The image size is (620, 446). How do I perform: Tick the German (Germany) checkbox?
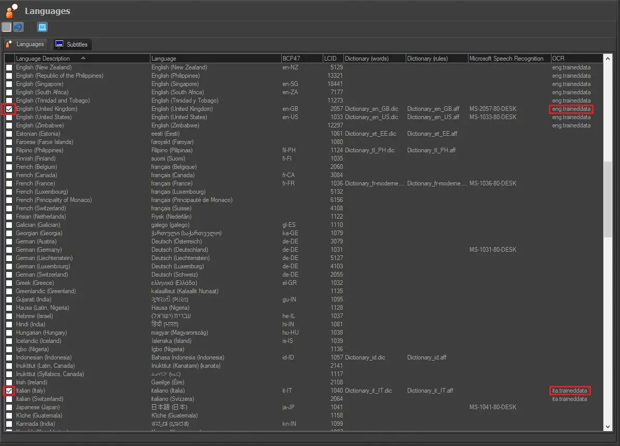(9, 250)
